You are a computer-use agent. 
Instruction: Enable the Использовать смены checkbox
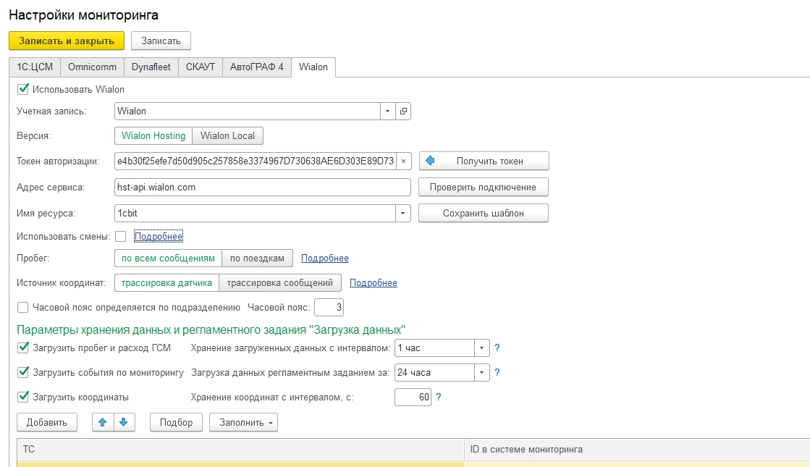coord(120,237)
